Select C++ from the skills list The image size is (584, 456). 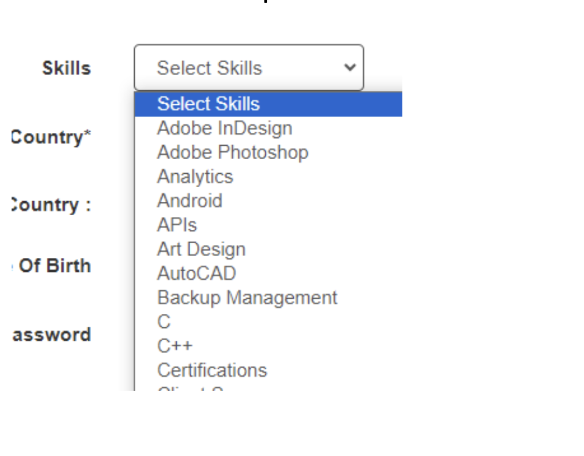click(x=174, y=346)
